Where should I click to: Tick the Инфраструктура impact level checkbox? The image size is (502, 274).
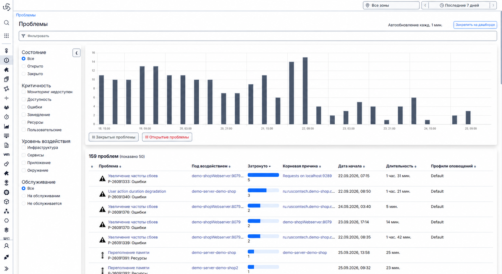tap(24, 148)
